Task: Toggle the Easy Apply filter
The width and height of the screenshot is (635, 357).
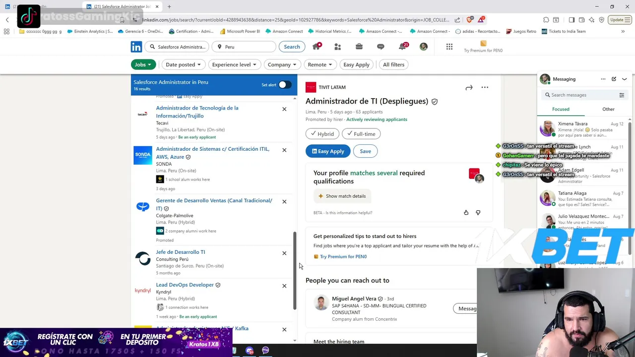Action: point(356,64)
